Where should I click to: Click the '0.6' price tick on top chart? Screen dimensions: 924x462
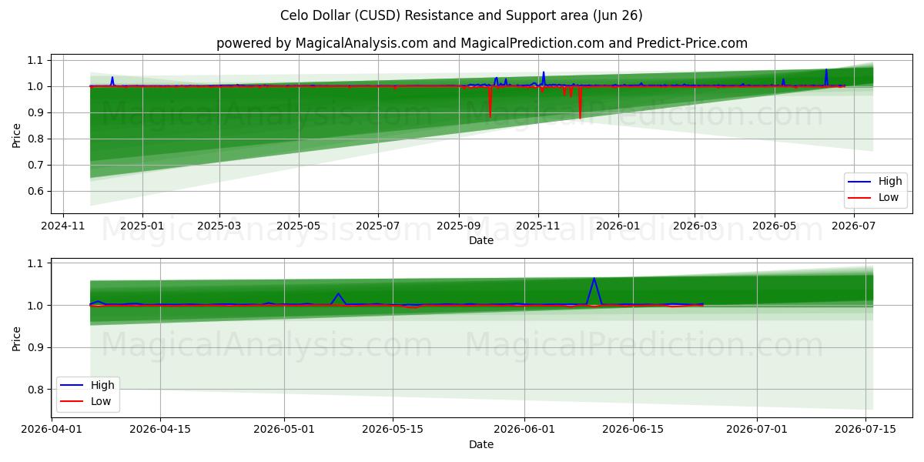[37, 191]
